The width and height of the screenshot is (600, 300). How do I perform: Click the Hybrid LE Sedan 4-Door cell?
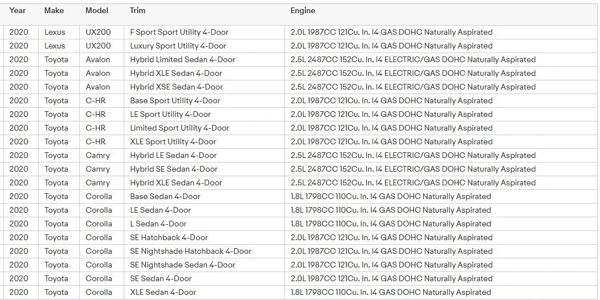click(x=173, y=156)
